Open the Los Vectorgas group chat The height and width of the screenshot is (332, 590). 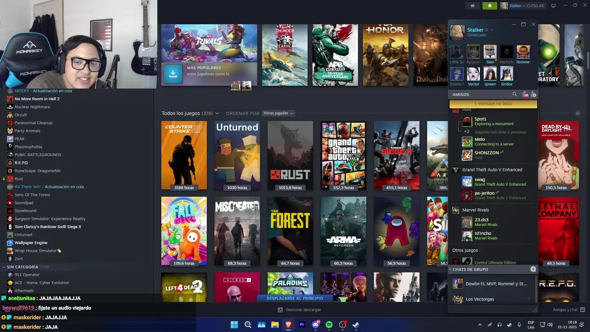492,299
